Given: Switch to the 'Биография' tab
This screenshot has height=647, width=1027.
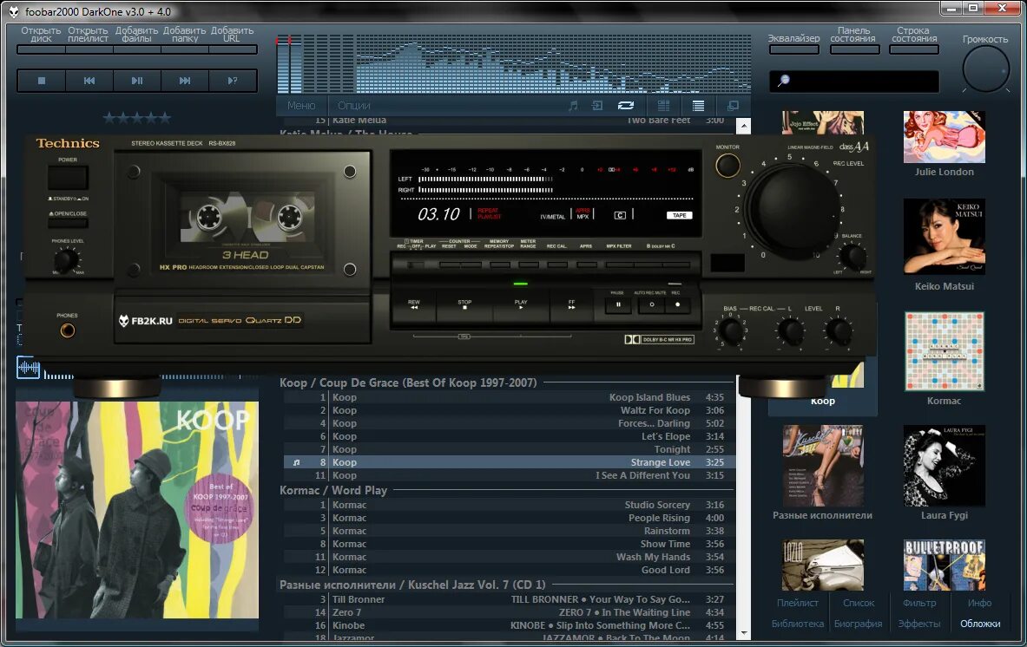Looking at the screenshot, I should click(858, 624).
